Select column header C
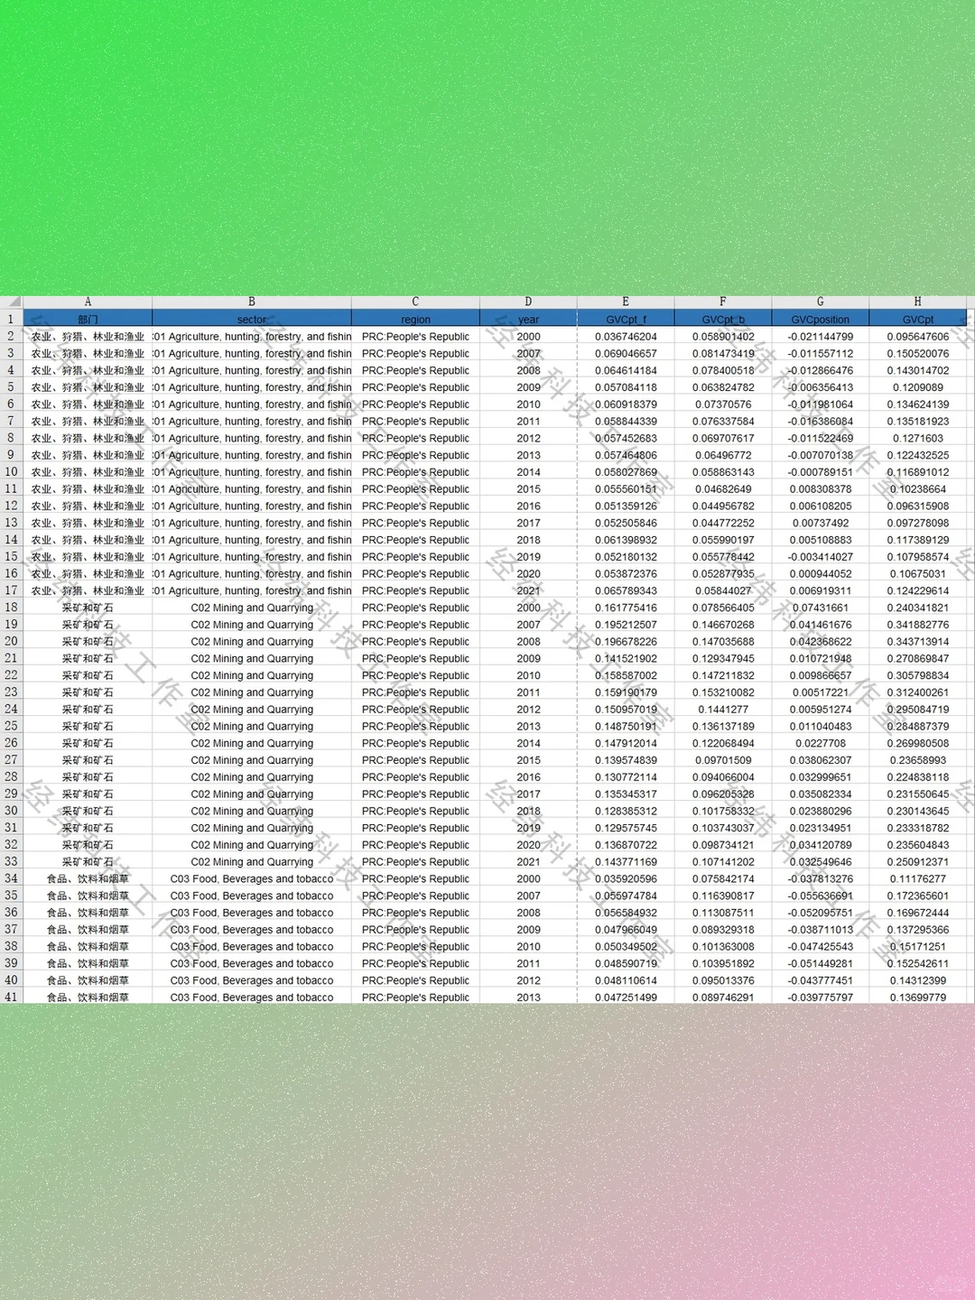Screen dimensions: 975x1300 point(415,302)
